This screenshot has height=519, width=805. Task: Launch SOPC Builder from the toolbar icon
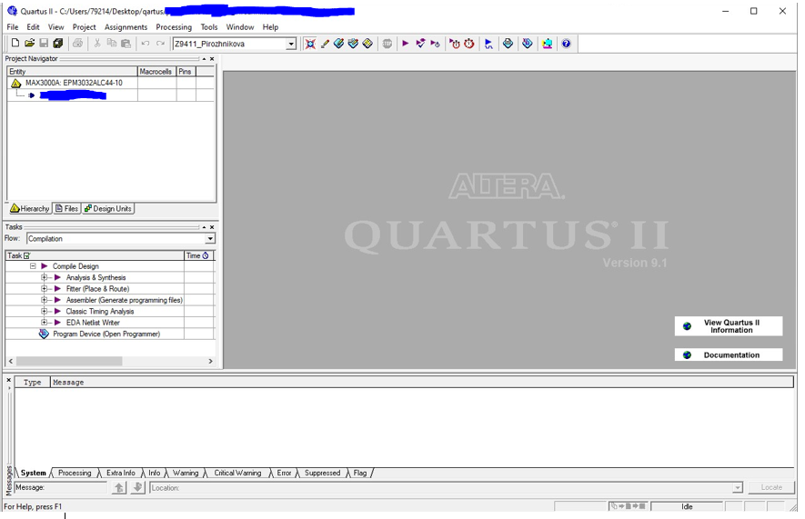click(x=548, y=44)
